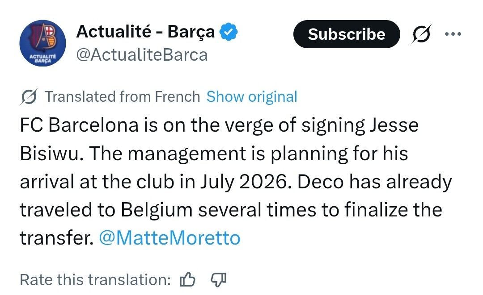
Task: Click the 'Translated from French' label
Action: [123, 97]
